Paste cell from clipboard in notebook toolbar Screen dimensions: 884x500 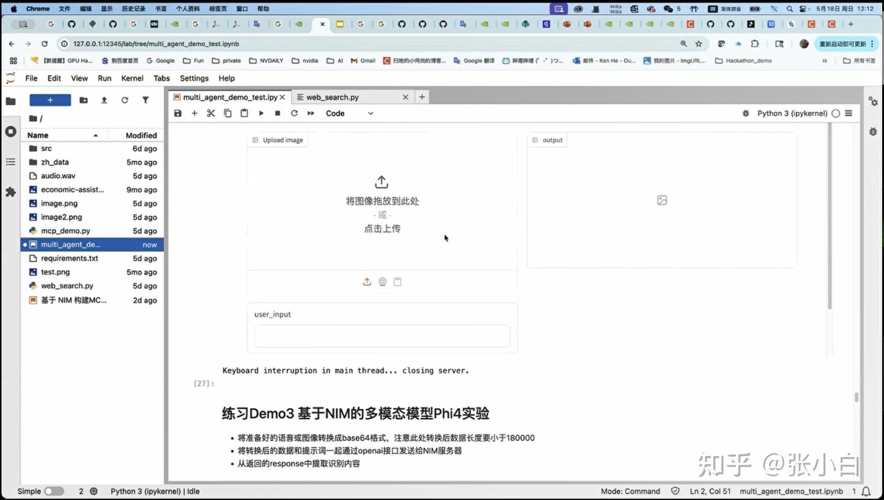coord(244,113)
